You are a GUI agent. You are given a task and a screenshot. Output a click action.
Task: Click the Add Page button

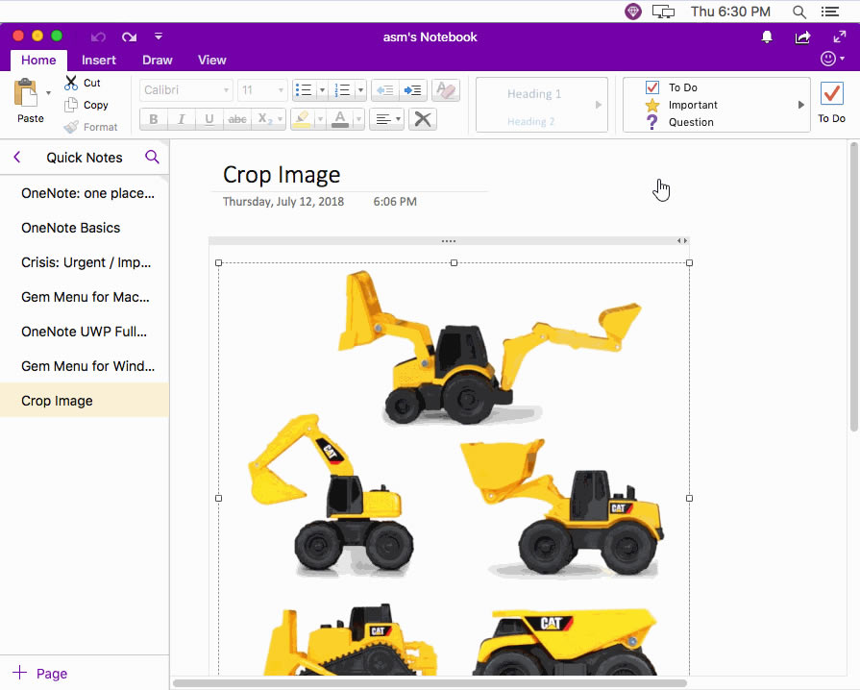40,673
